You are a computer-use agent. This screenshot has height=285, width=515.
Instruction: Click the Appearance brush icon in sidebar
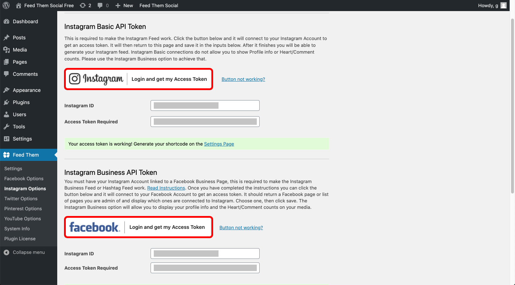click(x=6, y=90)
